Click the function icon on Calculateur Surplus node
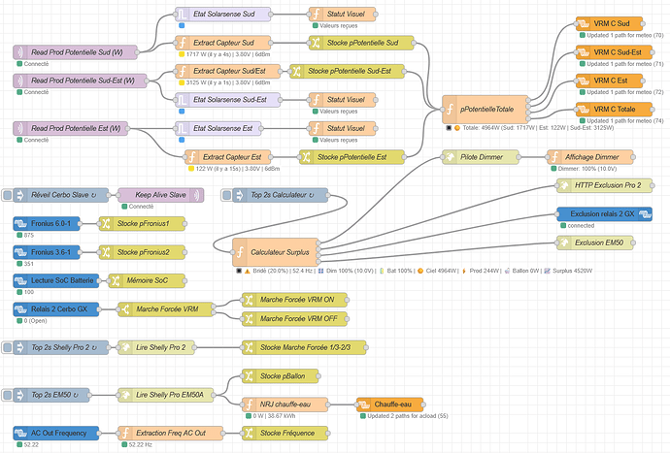Screen dimensions: 670x453 pyautogui.click(x=240, y=252)
